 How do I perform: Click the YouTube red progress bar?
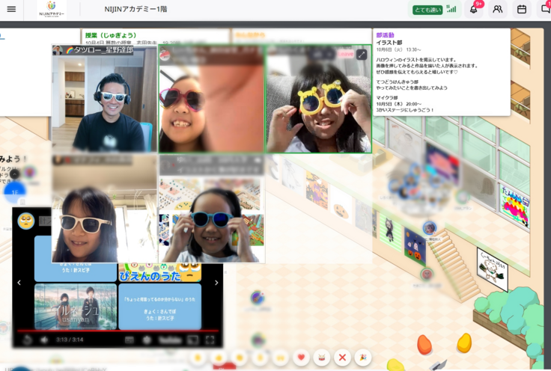coord(112,330)
